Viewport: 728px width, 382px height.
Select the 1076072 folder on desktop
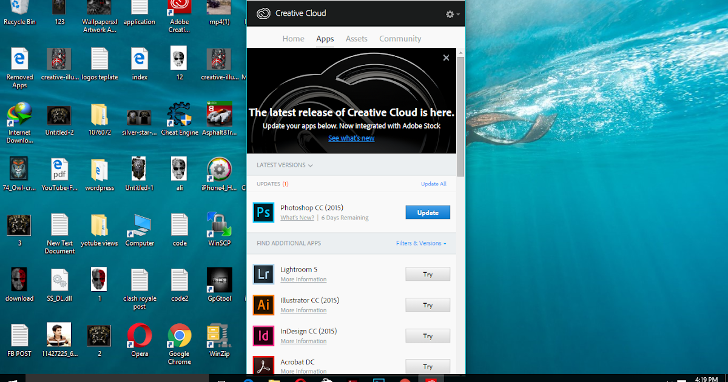click(99, 119)
